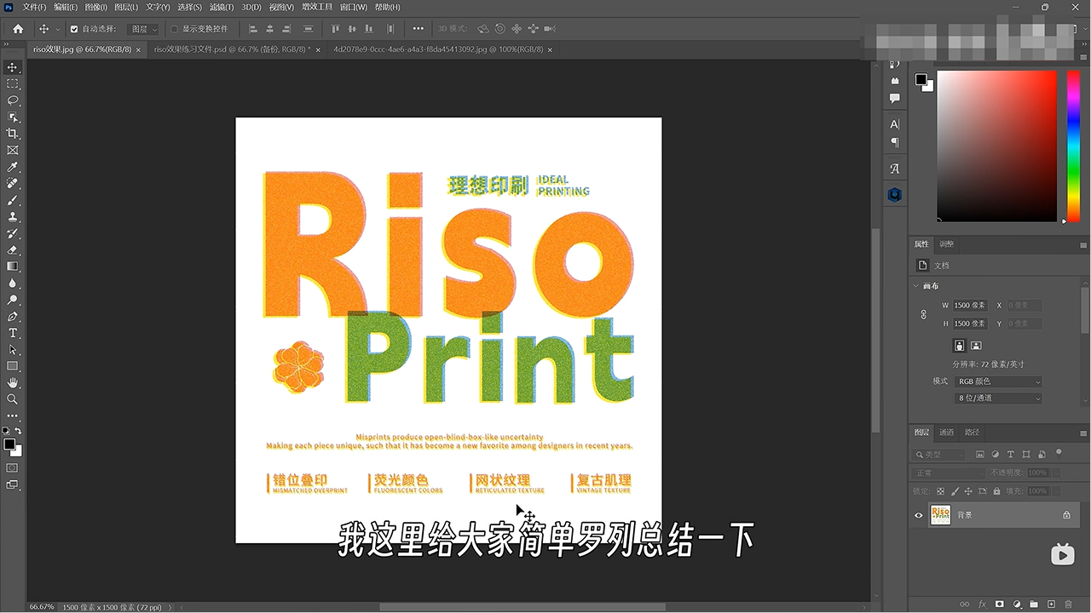Create a new layer from Layers panel
Viewport: 1091px width, 613px height.
[1050, 604]
